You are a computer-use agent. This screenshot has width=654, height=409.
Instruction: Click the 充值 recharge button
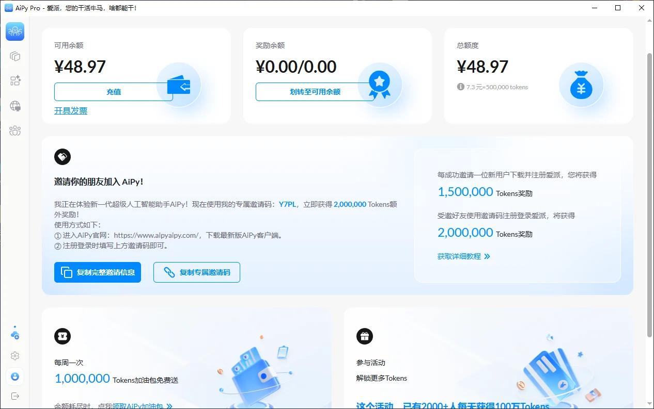[113, 92]
